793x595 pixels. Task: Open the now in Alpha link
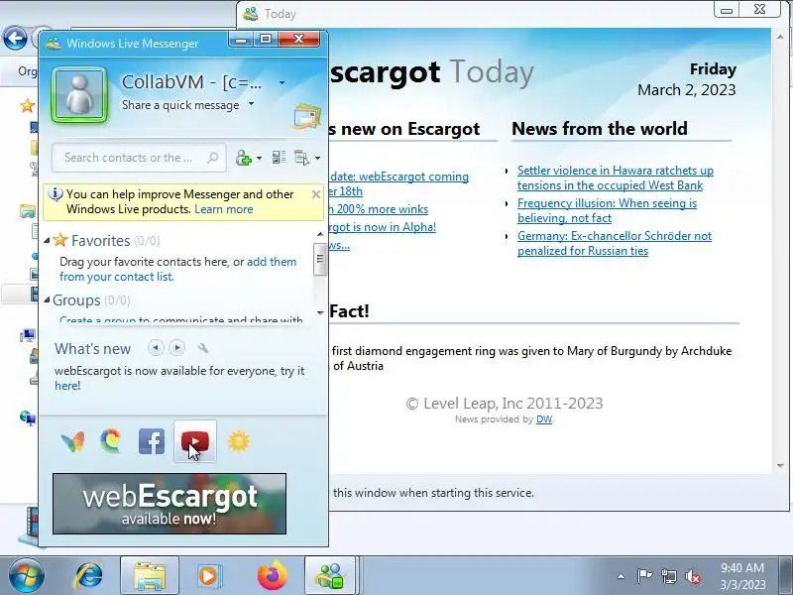point(383,227)
